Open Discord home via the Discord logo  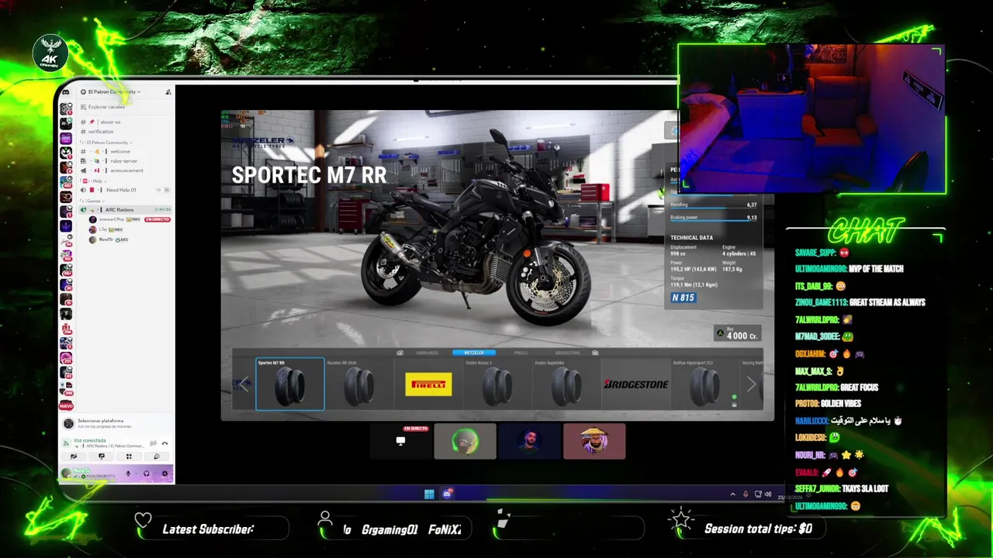[x=66, y=92]
